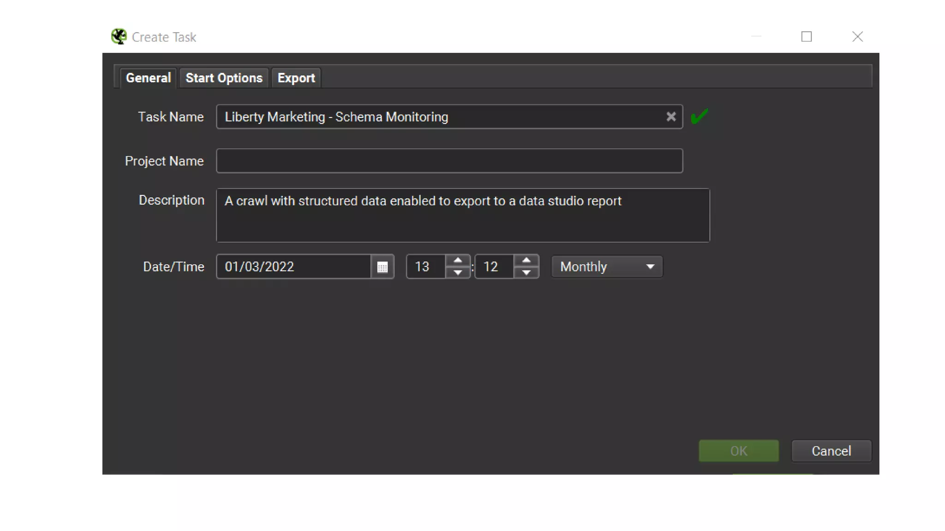Click the Task Name text field

(x=438, y=117)
